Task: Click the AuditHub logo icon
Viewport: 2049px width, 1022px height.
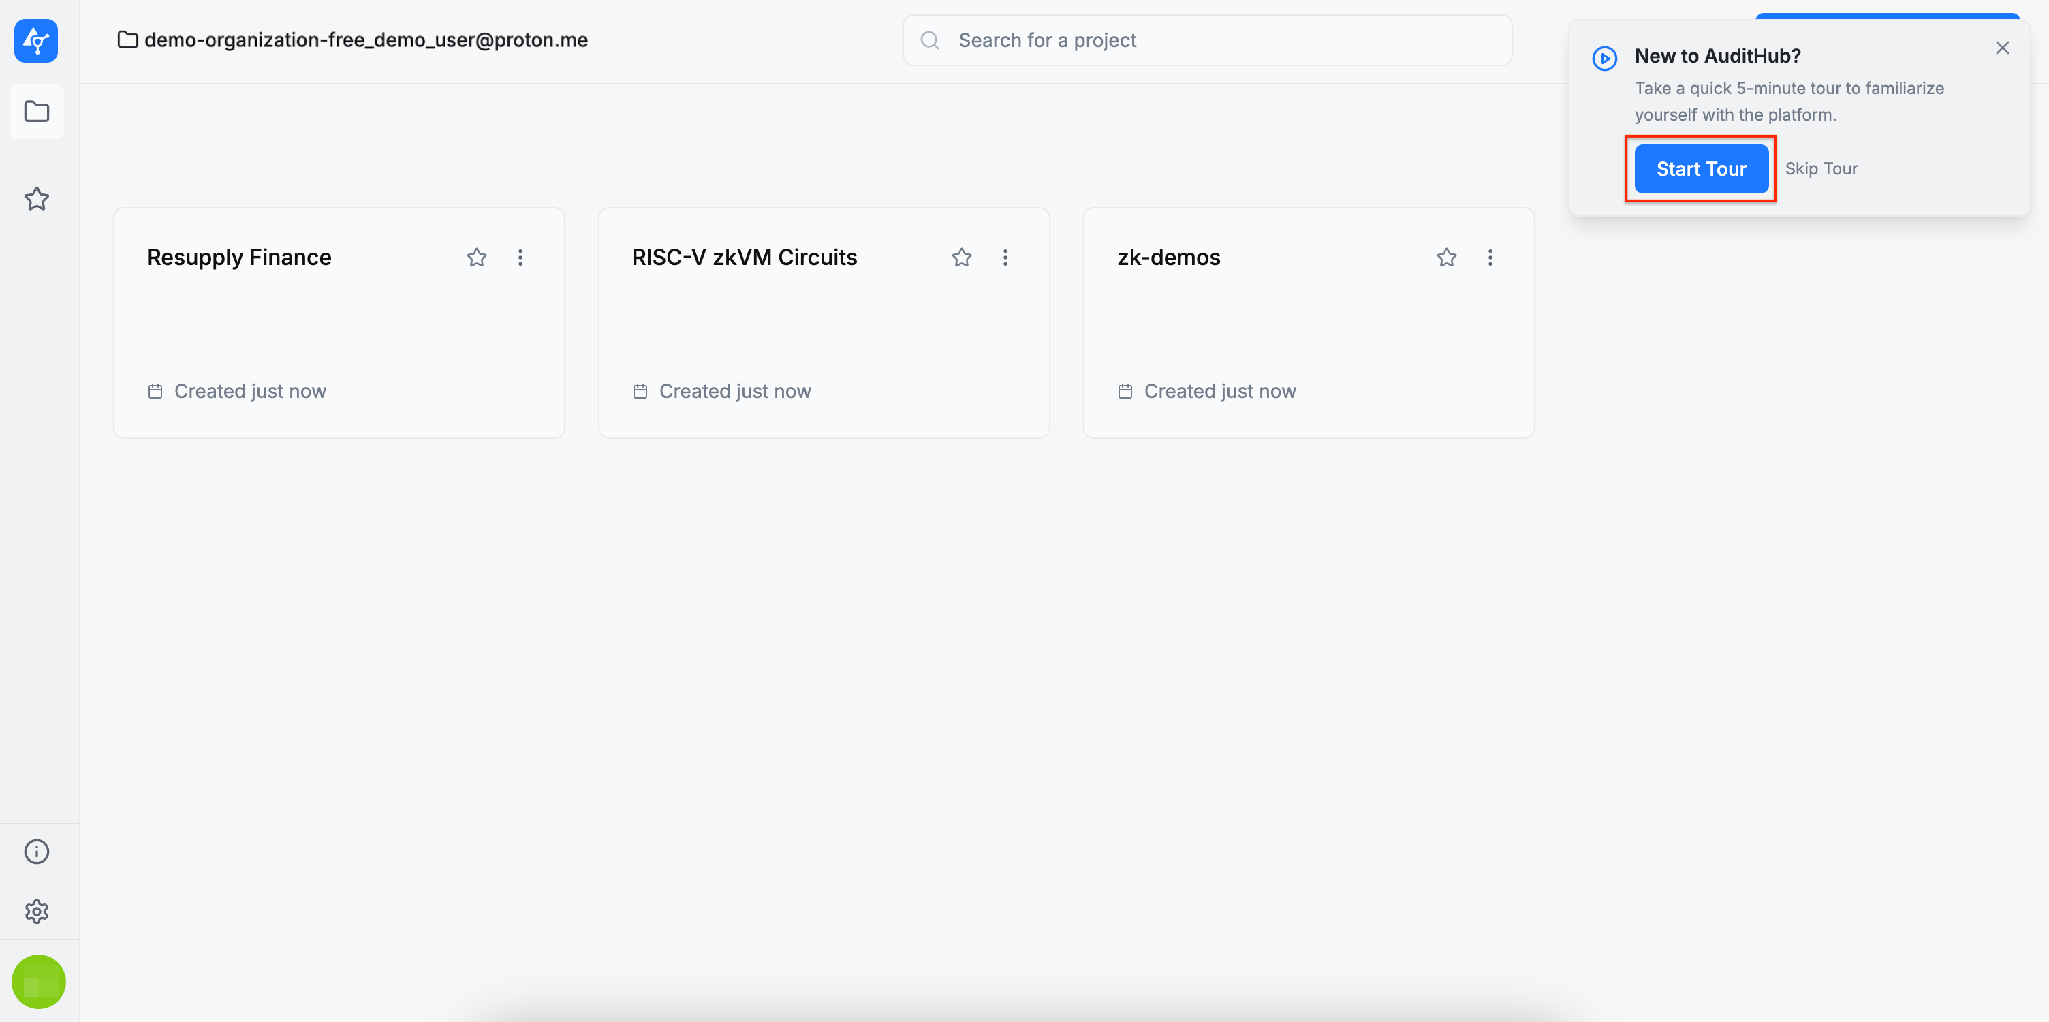Action: click(36, 41)
